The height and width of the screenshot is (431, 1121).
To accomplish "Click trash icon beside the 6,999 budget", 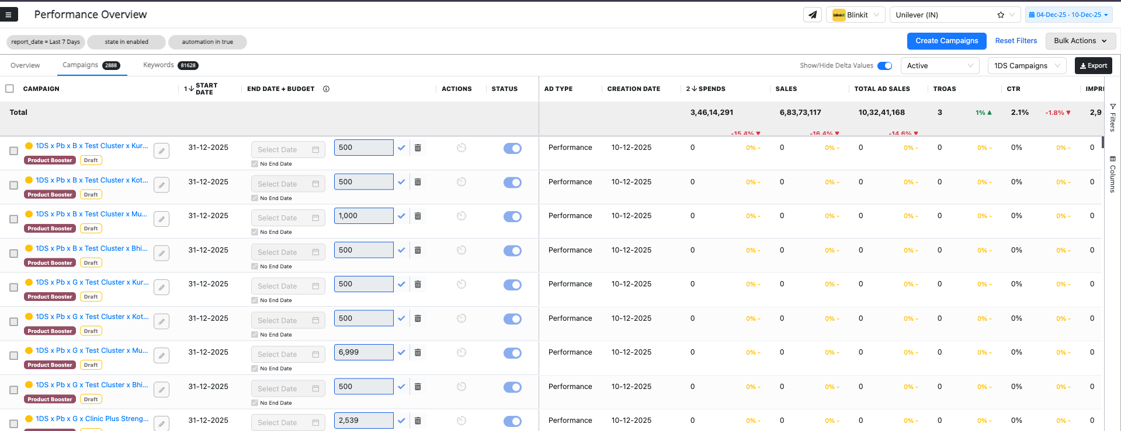I will click(418, 352).
